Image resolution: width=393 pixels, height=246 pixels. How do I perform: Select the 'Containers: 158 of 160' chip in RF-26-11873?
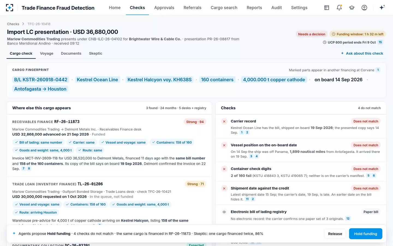tap(172, 142)
